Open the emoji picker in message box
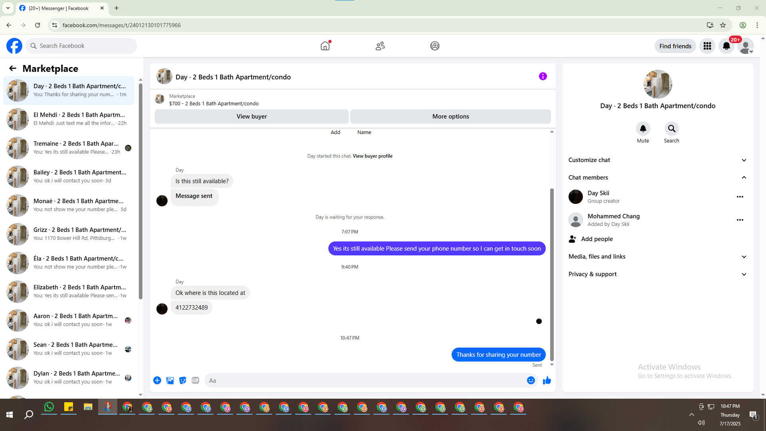The height and width of the screenshot is (431, 766). (x=531, y=380)
